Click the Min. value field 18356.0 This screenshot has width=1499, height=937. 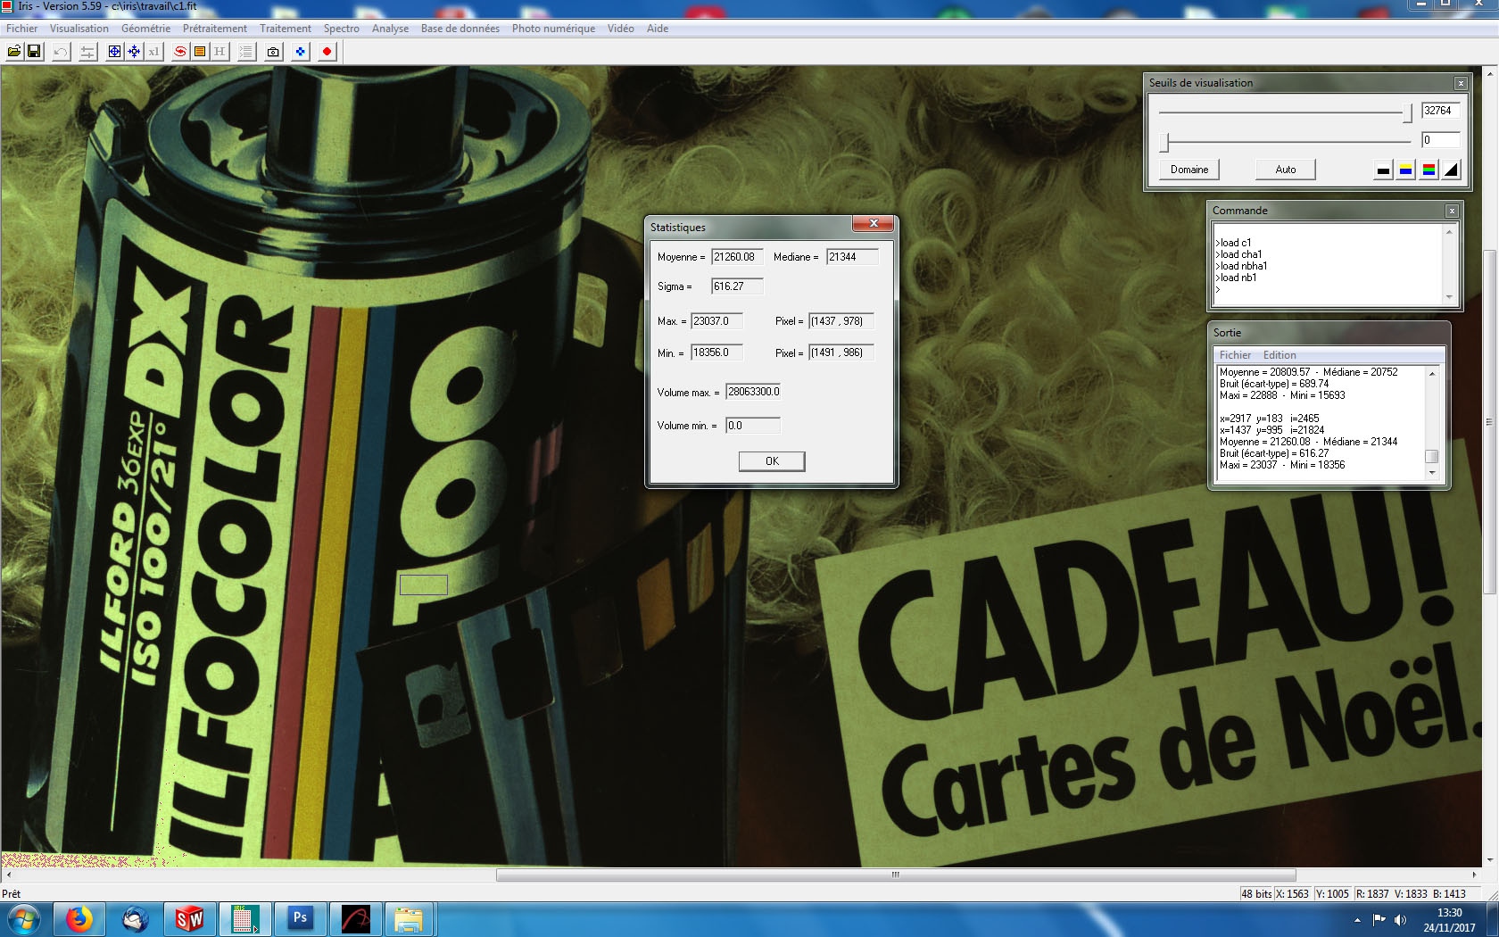[716, 352]
